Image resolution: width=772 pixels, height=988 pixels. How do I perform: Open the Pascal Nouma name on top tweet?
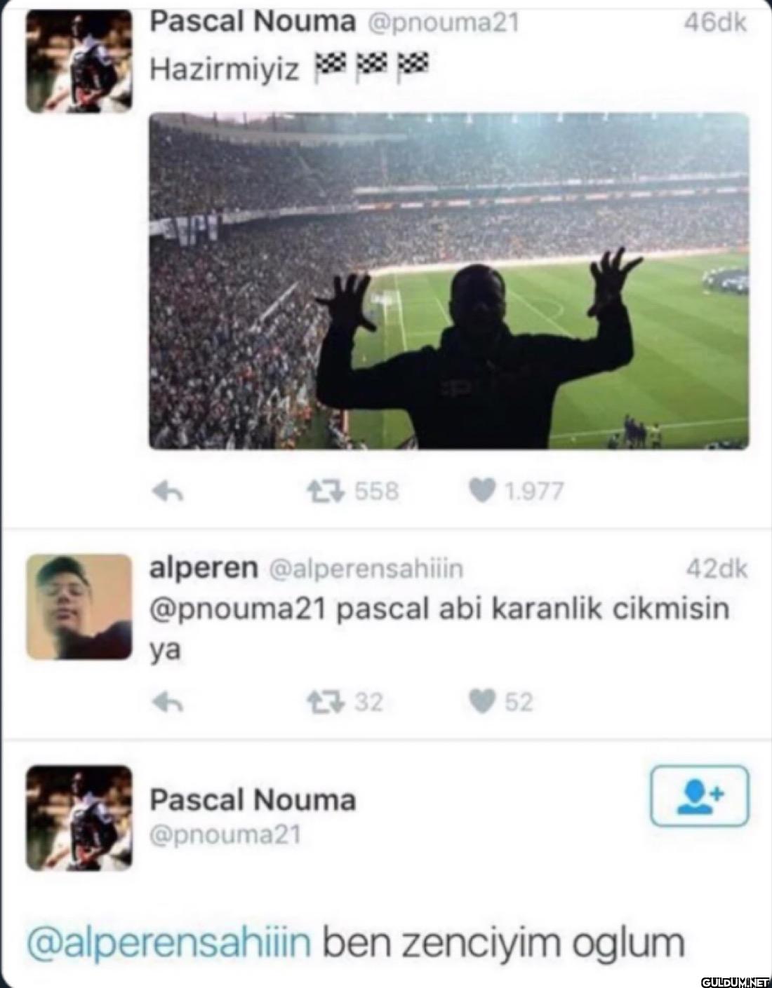[253, 22]
